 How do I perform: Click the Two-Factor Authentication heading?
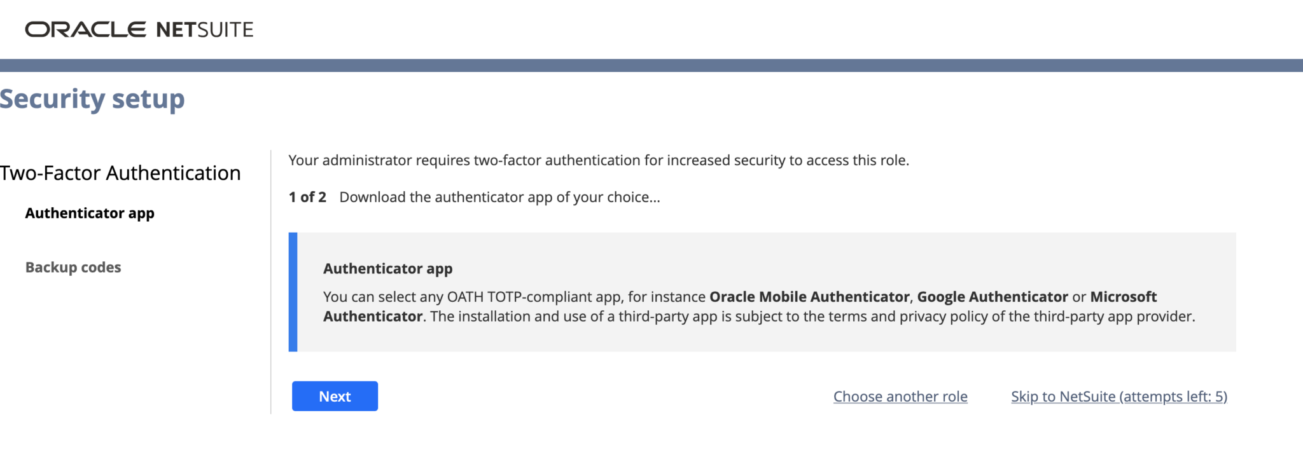121,172
